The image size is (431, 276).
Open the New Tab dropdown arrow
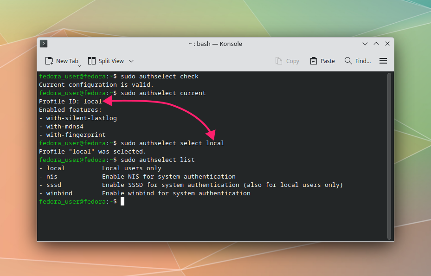tap(79, 66)
